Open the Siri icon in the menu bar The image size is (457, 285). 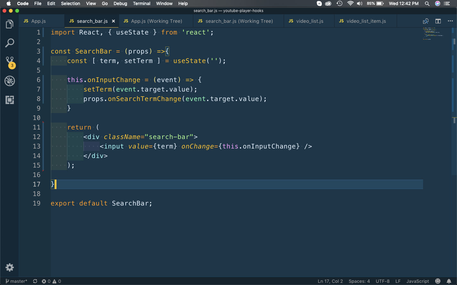click(x=438, y=3)
